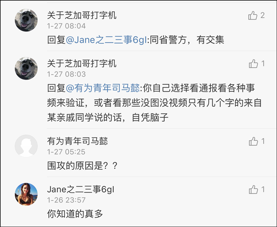Open username 关于芝加哥打字机 on the 08:03 comment
Screen dimensions: 277x227
point(82,63)
